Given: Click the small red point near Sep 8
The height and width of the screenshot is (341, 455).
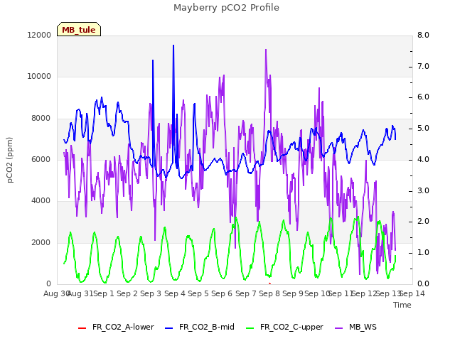Looking at the screenshot, I should (270, 283).
